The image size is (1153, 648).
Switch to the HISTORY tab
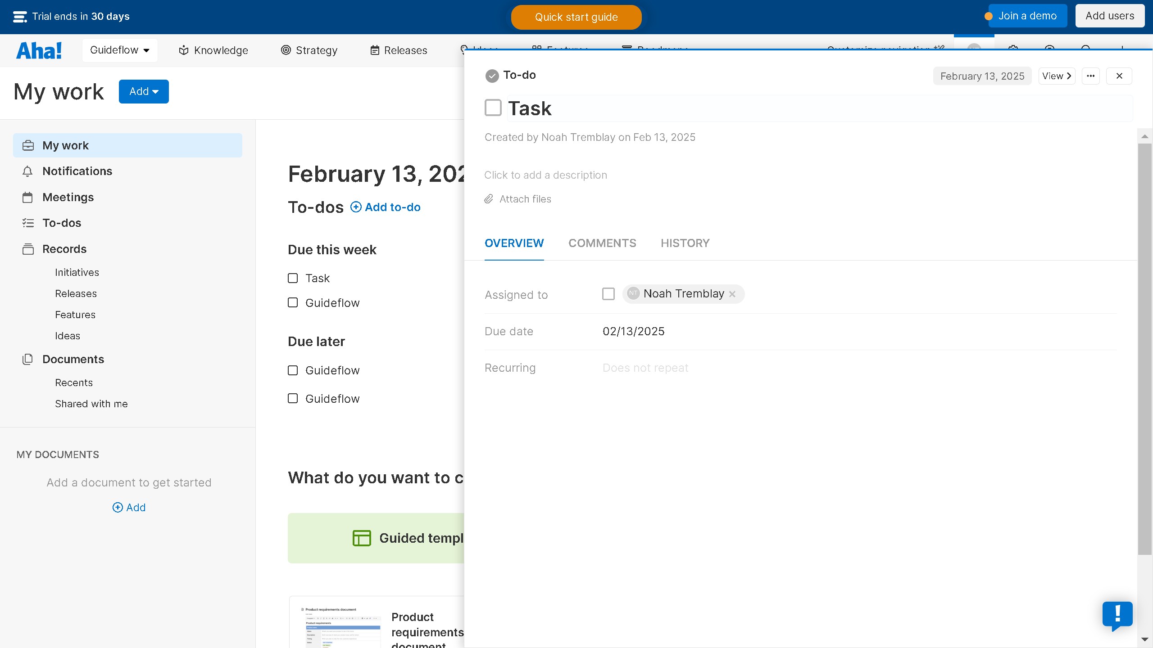[x=685, y=243]
